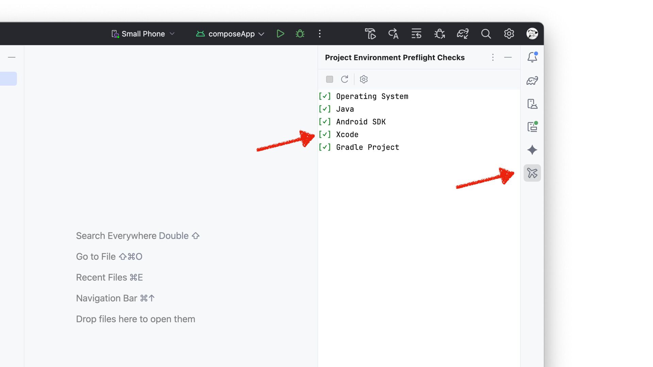The width and height of the screenshot is (653, 367).
Task: Open Notifications bell in right sidebar
Action: point(532,57)
